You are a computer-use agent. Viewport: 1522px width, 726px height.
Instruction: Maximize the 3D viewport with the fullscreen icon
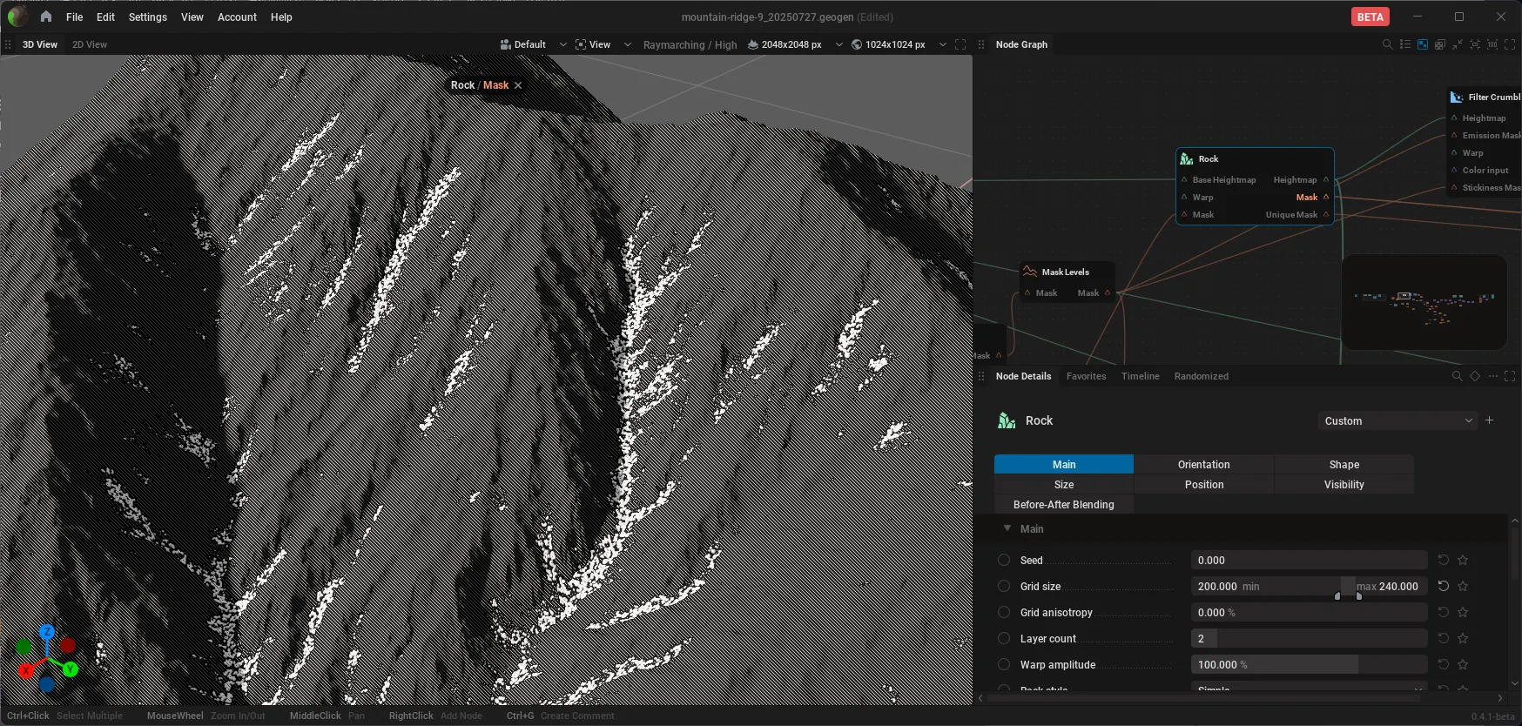click(960, 44)
